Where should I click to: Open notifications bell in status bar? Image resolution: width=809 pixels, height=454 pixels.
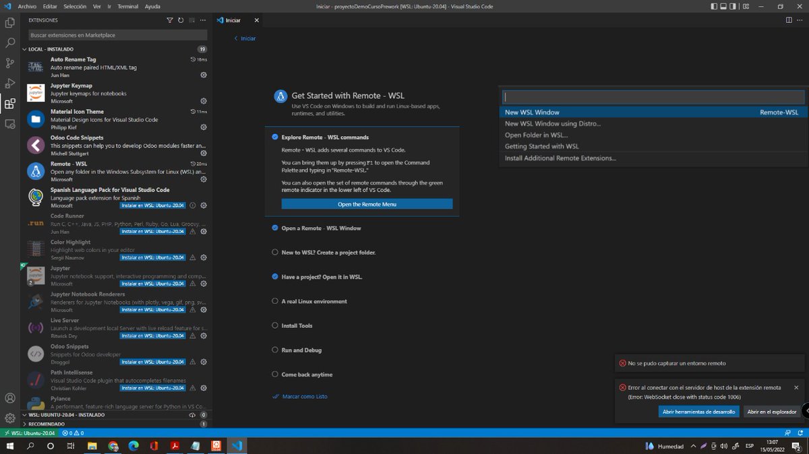pyautogui.click(x=801, y=432)
